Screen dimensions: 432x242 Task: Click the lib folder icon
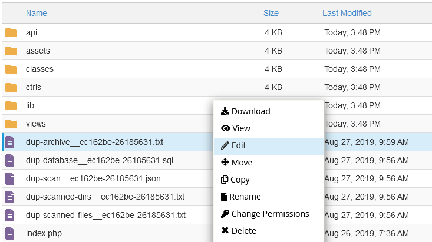(x=11, y=106)
